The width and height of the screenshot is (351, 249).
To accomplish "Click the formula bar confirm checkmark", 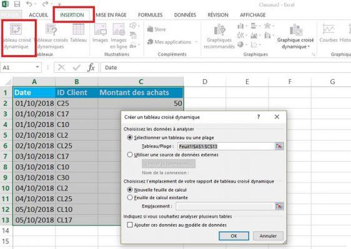I will point(77,67).
